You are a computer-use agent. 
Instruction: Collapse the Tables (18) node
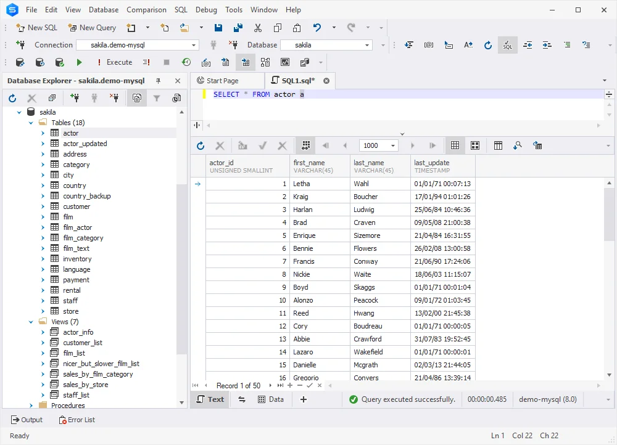[x=31, y=123]
